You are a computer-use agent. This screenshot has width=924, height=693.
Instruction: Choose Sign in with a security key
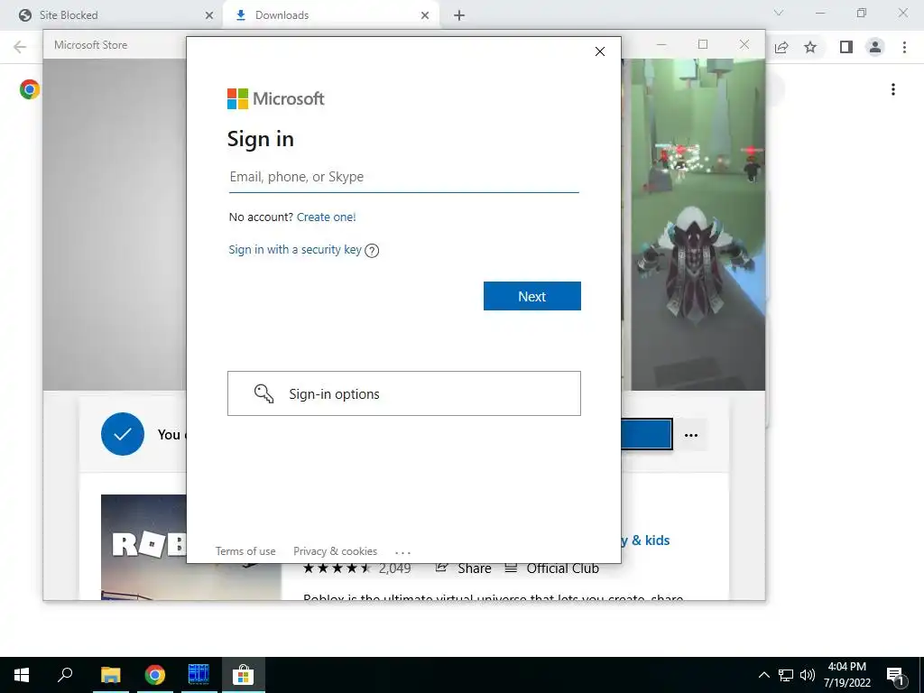click(x=295, y=249)
